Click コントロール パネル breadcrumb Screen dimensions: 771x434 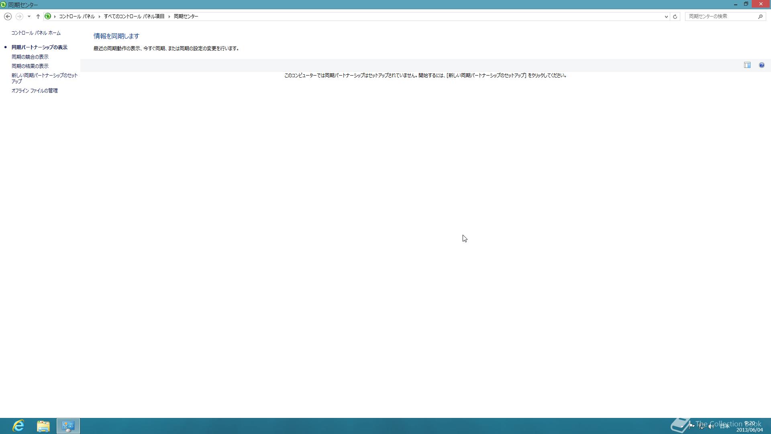pyautogui.click(x=77, y=16)
